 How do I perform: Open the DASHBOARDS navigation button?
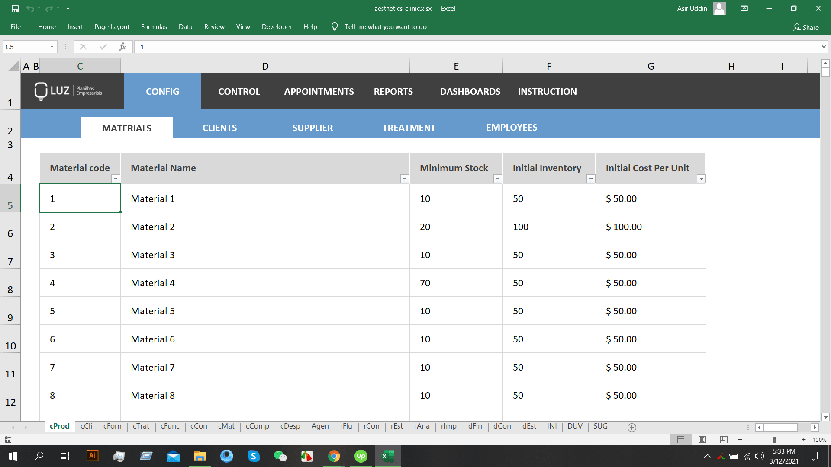pos(470,91)
